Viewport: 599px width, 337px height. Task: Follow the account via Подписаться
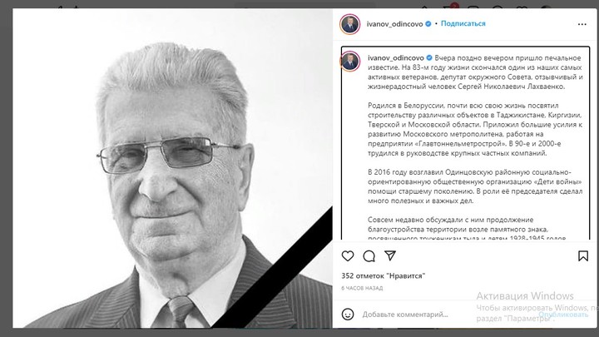463,23
